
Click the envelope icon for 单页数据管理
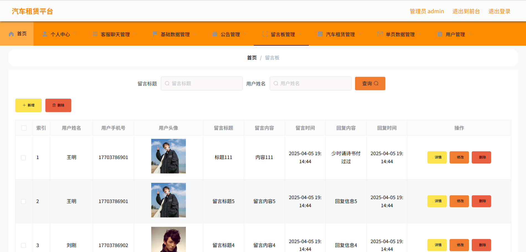[380, 34]
